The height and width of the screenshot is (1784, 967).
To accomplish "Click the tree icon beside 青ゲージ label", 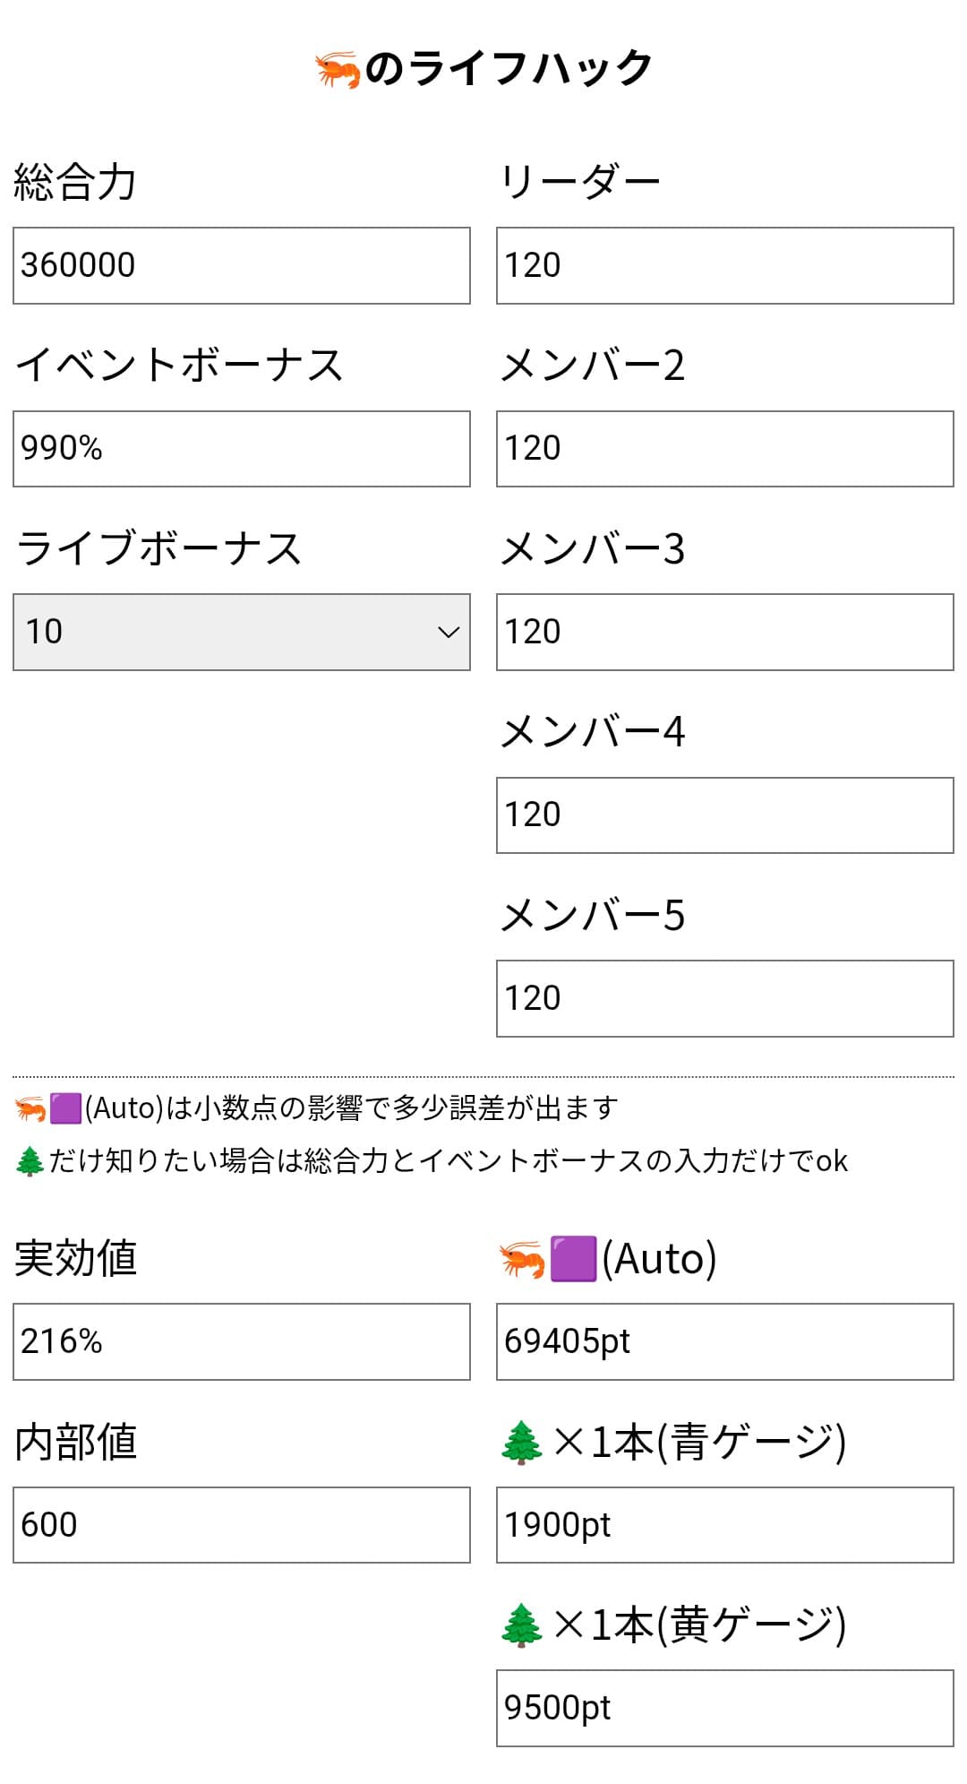I will 522,1443.
